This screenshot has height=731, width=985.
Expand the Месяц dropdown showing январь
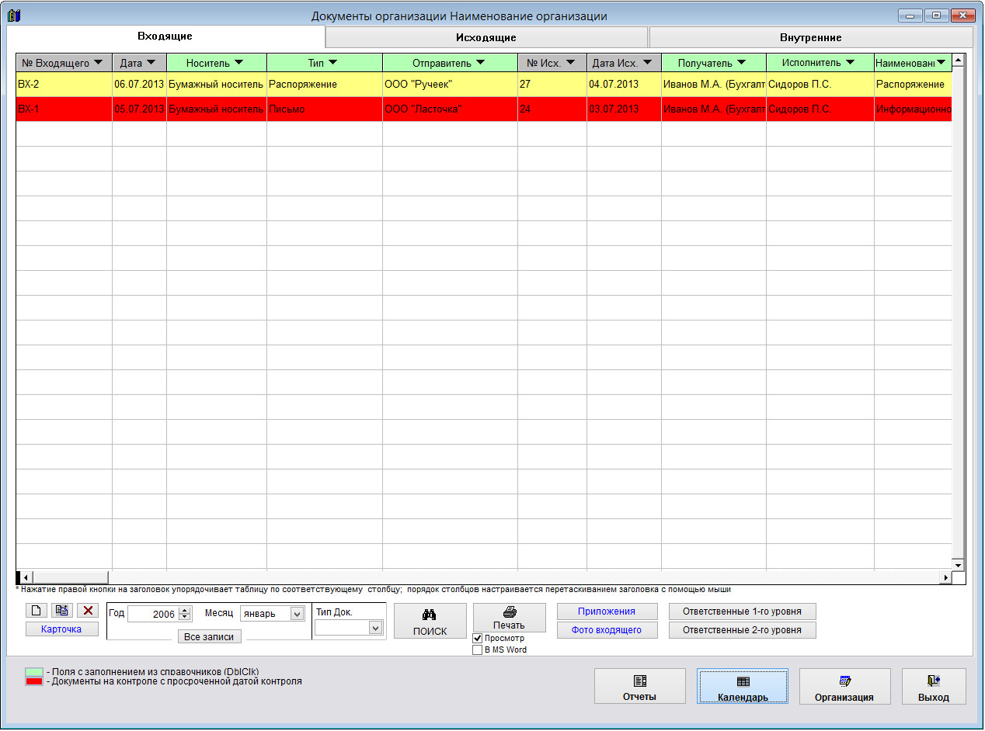pos(296,613)
